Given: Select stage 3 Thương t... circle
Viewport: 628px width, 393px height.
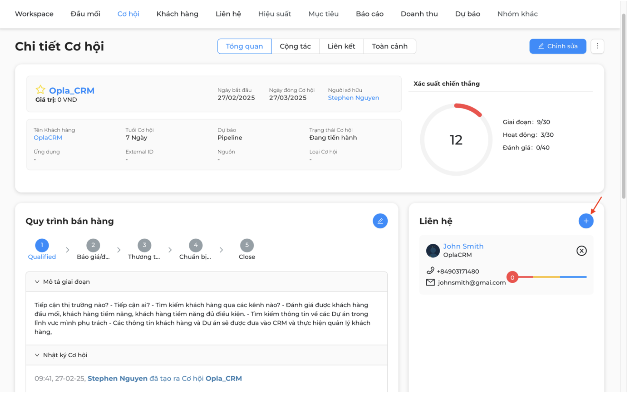Looking at the screenshot, I should [x=144, y=245].
